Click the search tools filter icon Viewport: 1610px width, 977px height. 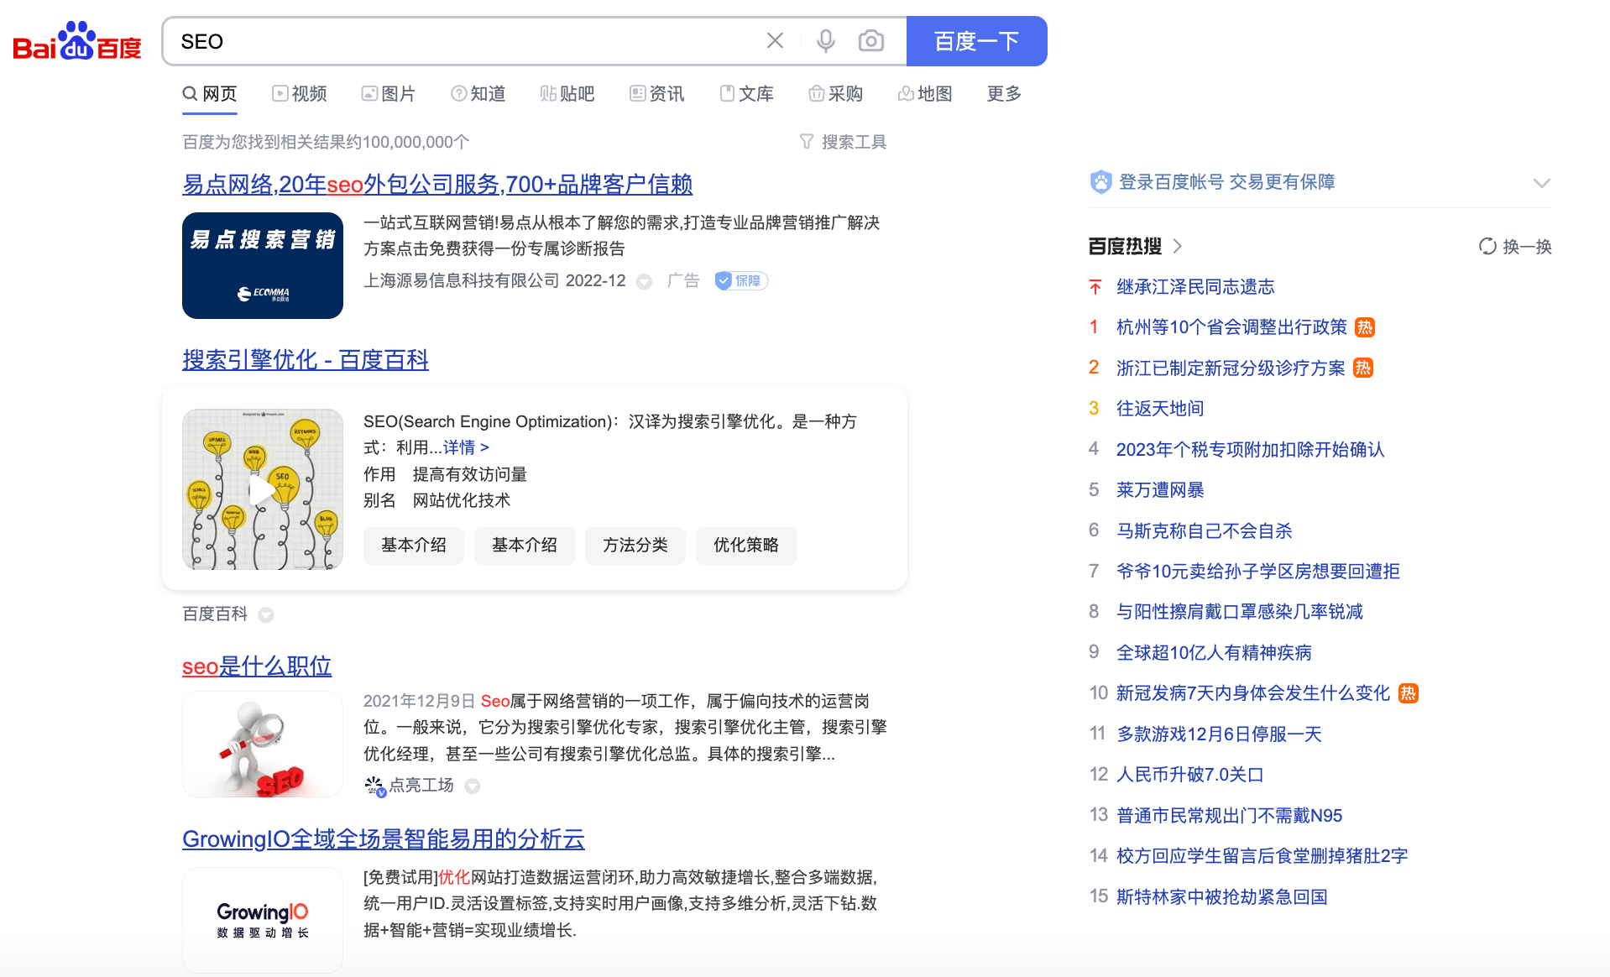(x=807, y=142)
